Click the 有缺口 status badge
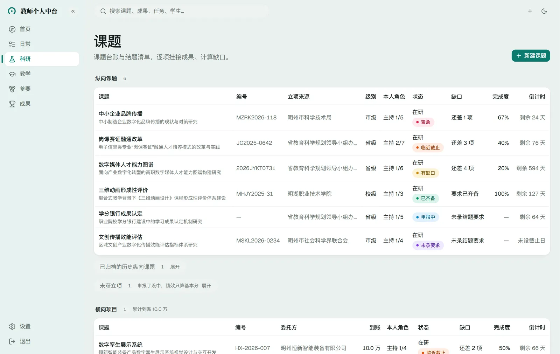560x354 pixels. tap(426, 173)
